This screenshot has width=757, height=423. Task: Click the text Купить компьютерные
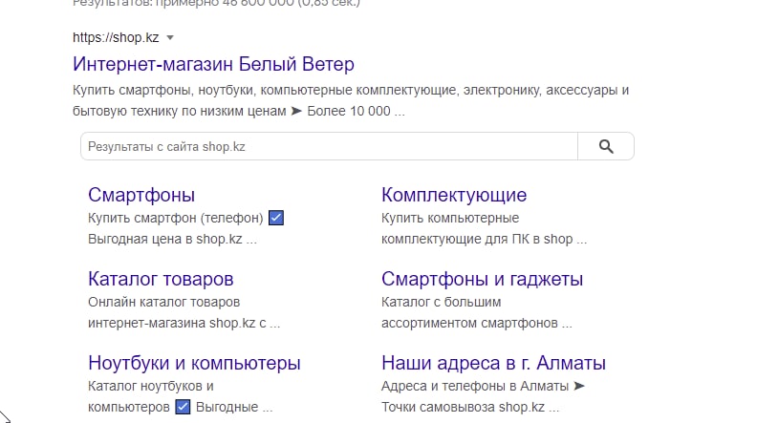(x=450, y=218)
